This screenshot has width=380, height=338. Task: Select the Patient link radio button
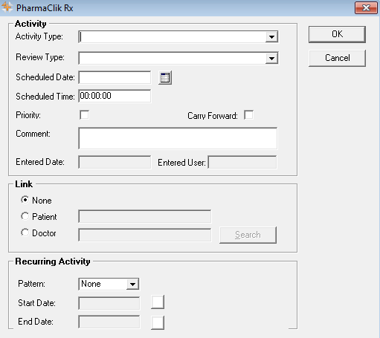[x=25, y=216]
